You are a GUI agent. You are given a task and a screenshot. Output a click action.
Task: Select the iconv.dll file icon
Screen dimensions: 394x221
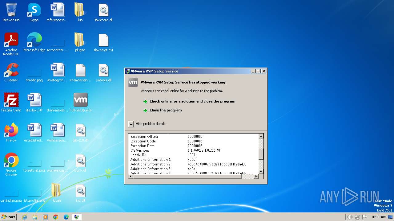pyautogui.click(x=80, y=163)
